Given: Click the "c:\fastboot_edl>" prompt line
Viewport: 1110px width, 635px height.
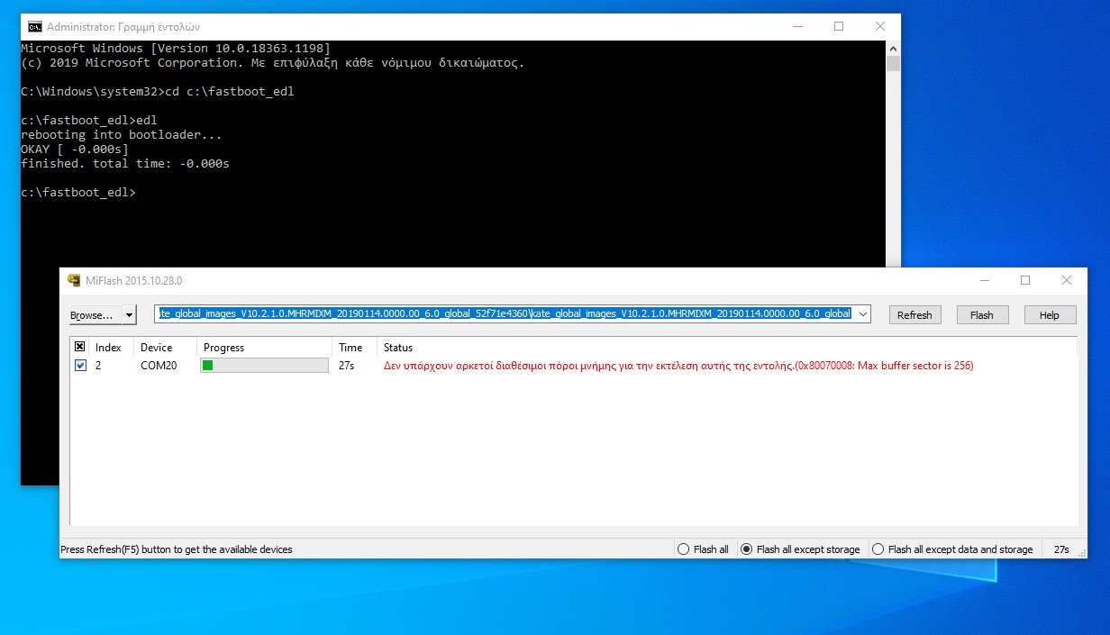Looking at the screenshot, I should click(78, 193).
